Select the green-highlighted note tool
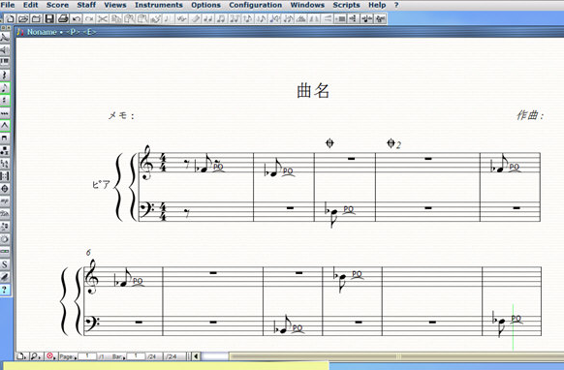 coord(5,87)
